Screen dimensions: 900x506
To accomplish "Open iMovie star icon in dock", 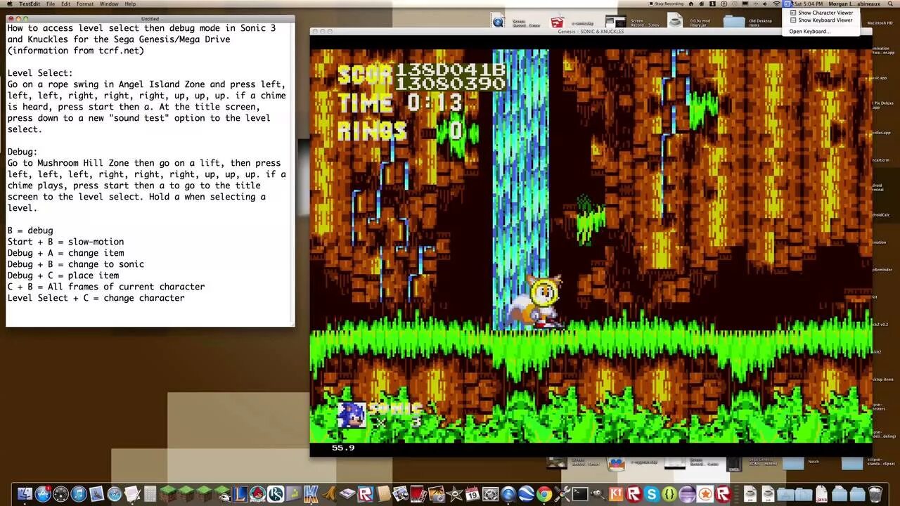I will 456,493.
